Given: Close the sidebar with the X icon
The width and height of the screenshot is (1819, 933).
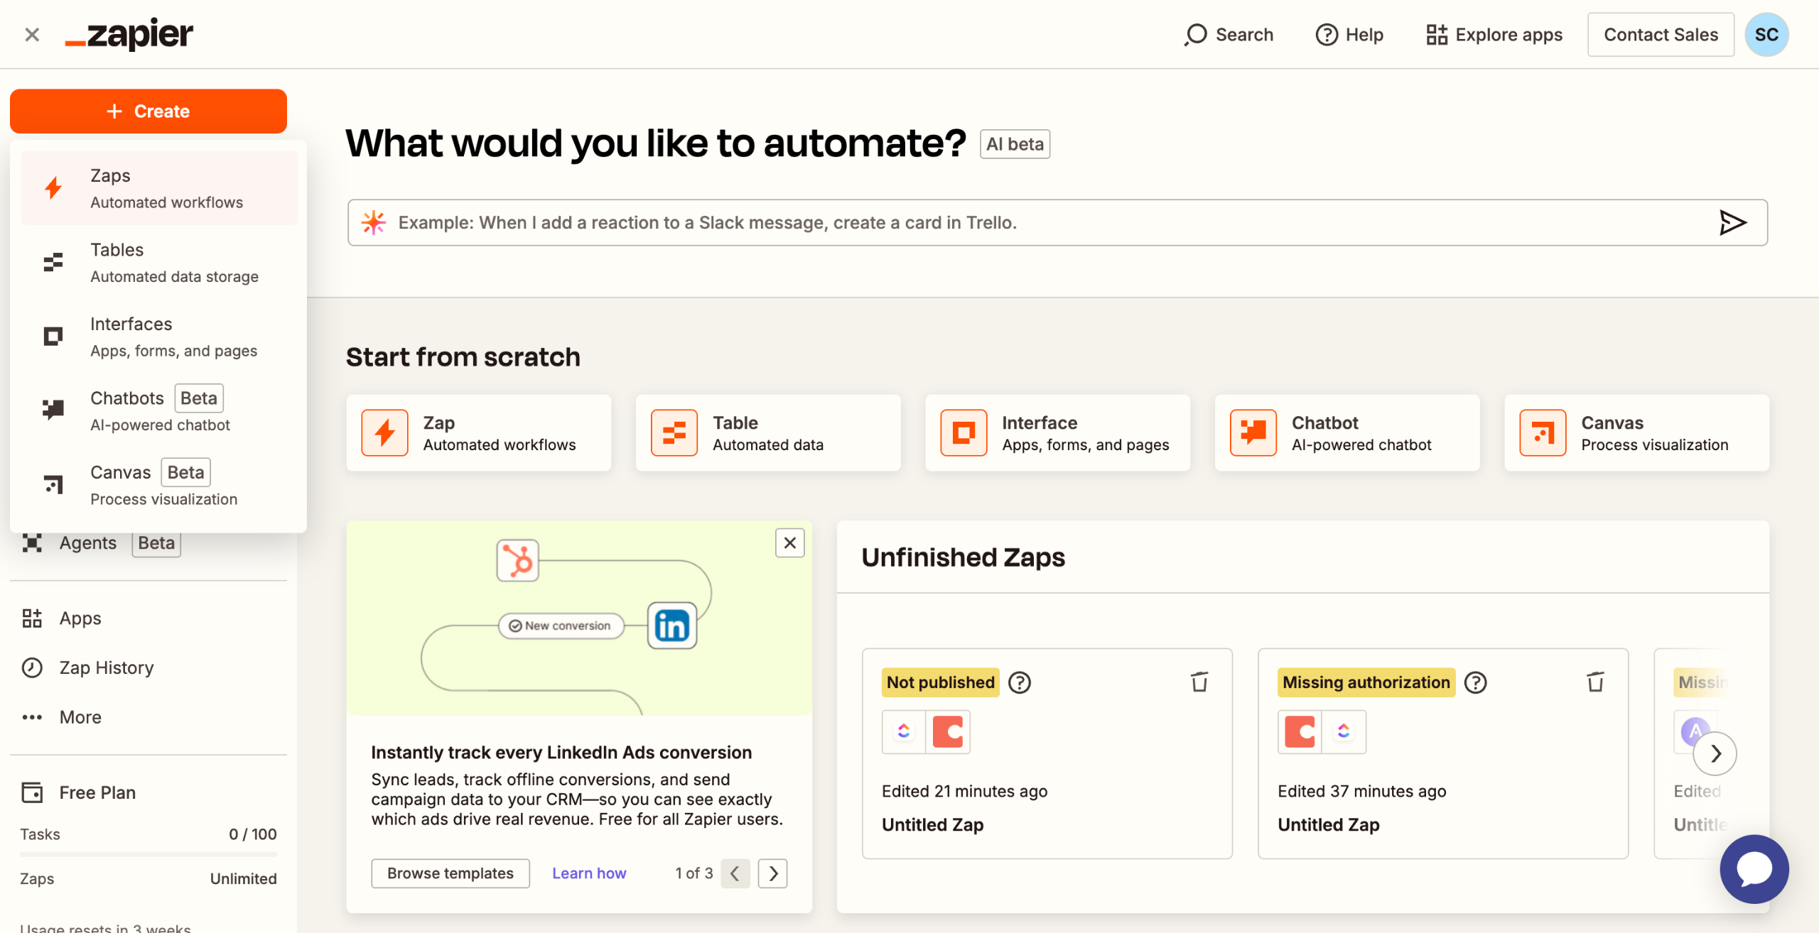Looking at the screenshot, I should click(x=32, y=34).
